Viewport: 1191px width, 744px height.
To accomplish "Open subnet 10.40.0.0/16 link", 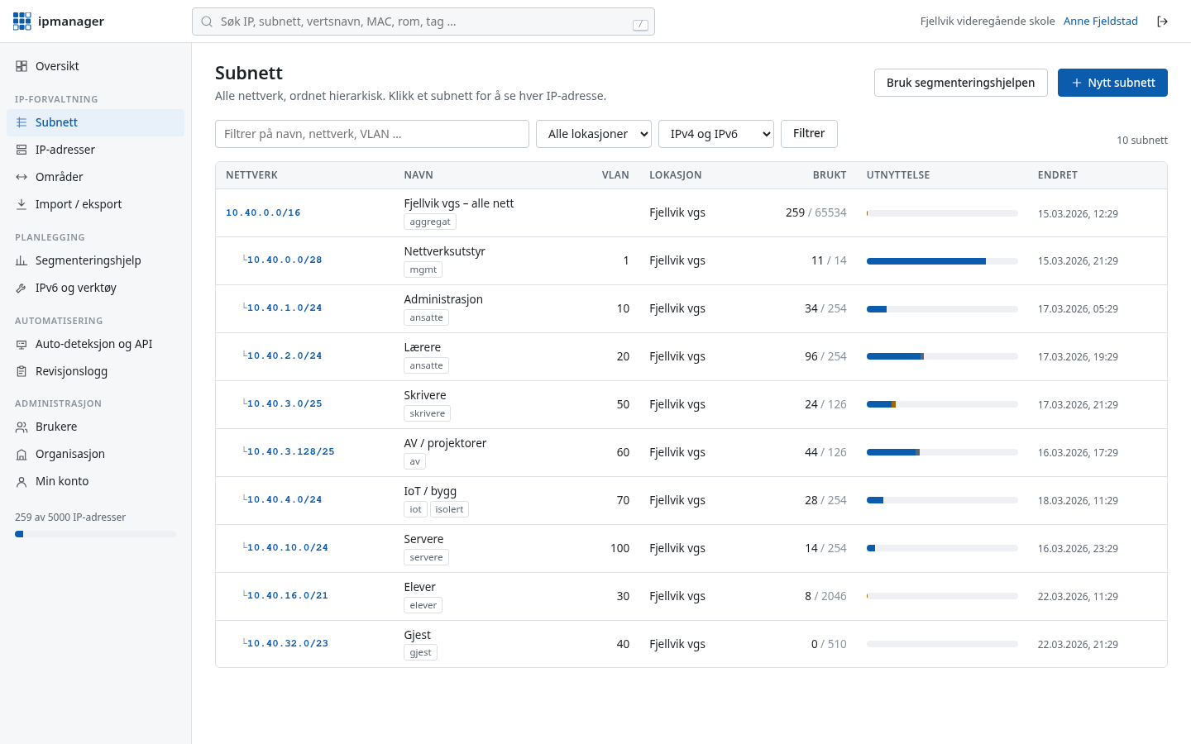I will (263, 212).
